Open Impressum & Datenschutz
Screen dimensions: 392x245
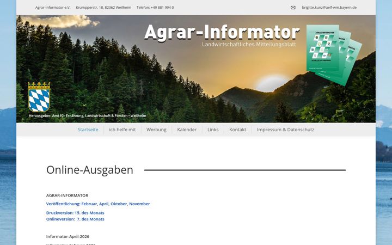[x=285, y=130]
